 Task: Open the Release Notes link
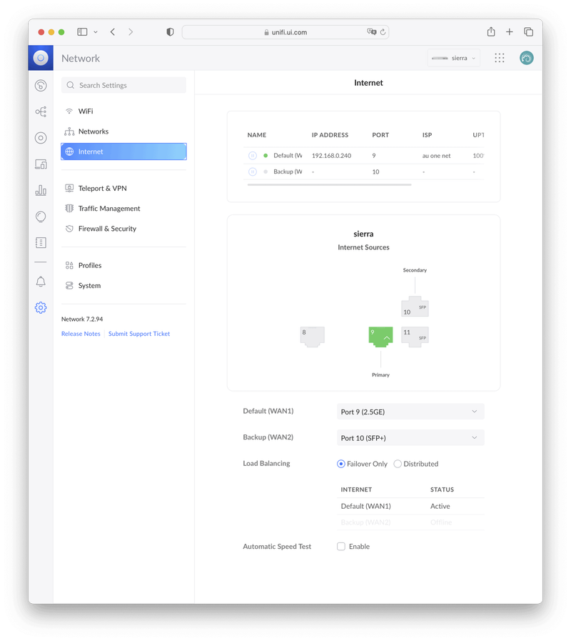[81, 334]
